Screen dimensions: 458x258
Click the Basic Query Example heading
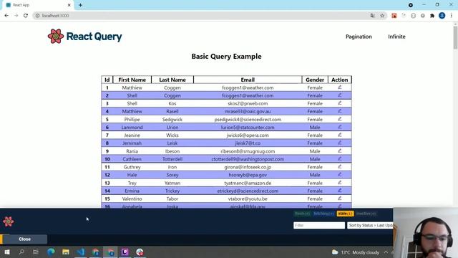pos(226,56)
